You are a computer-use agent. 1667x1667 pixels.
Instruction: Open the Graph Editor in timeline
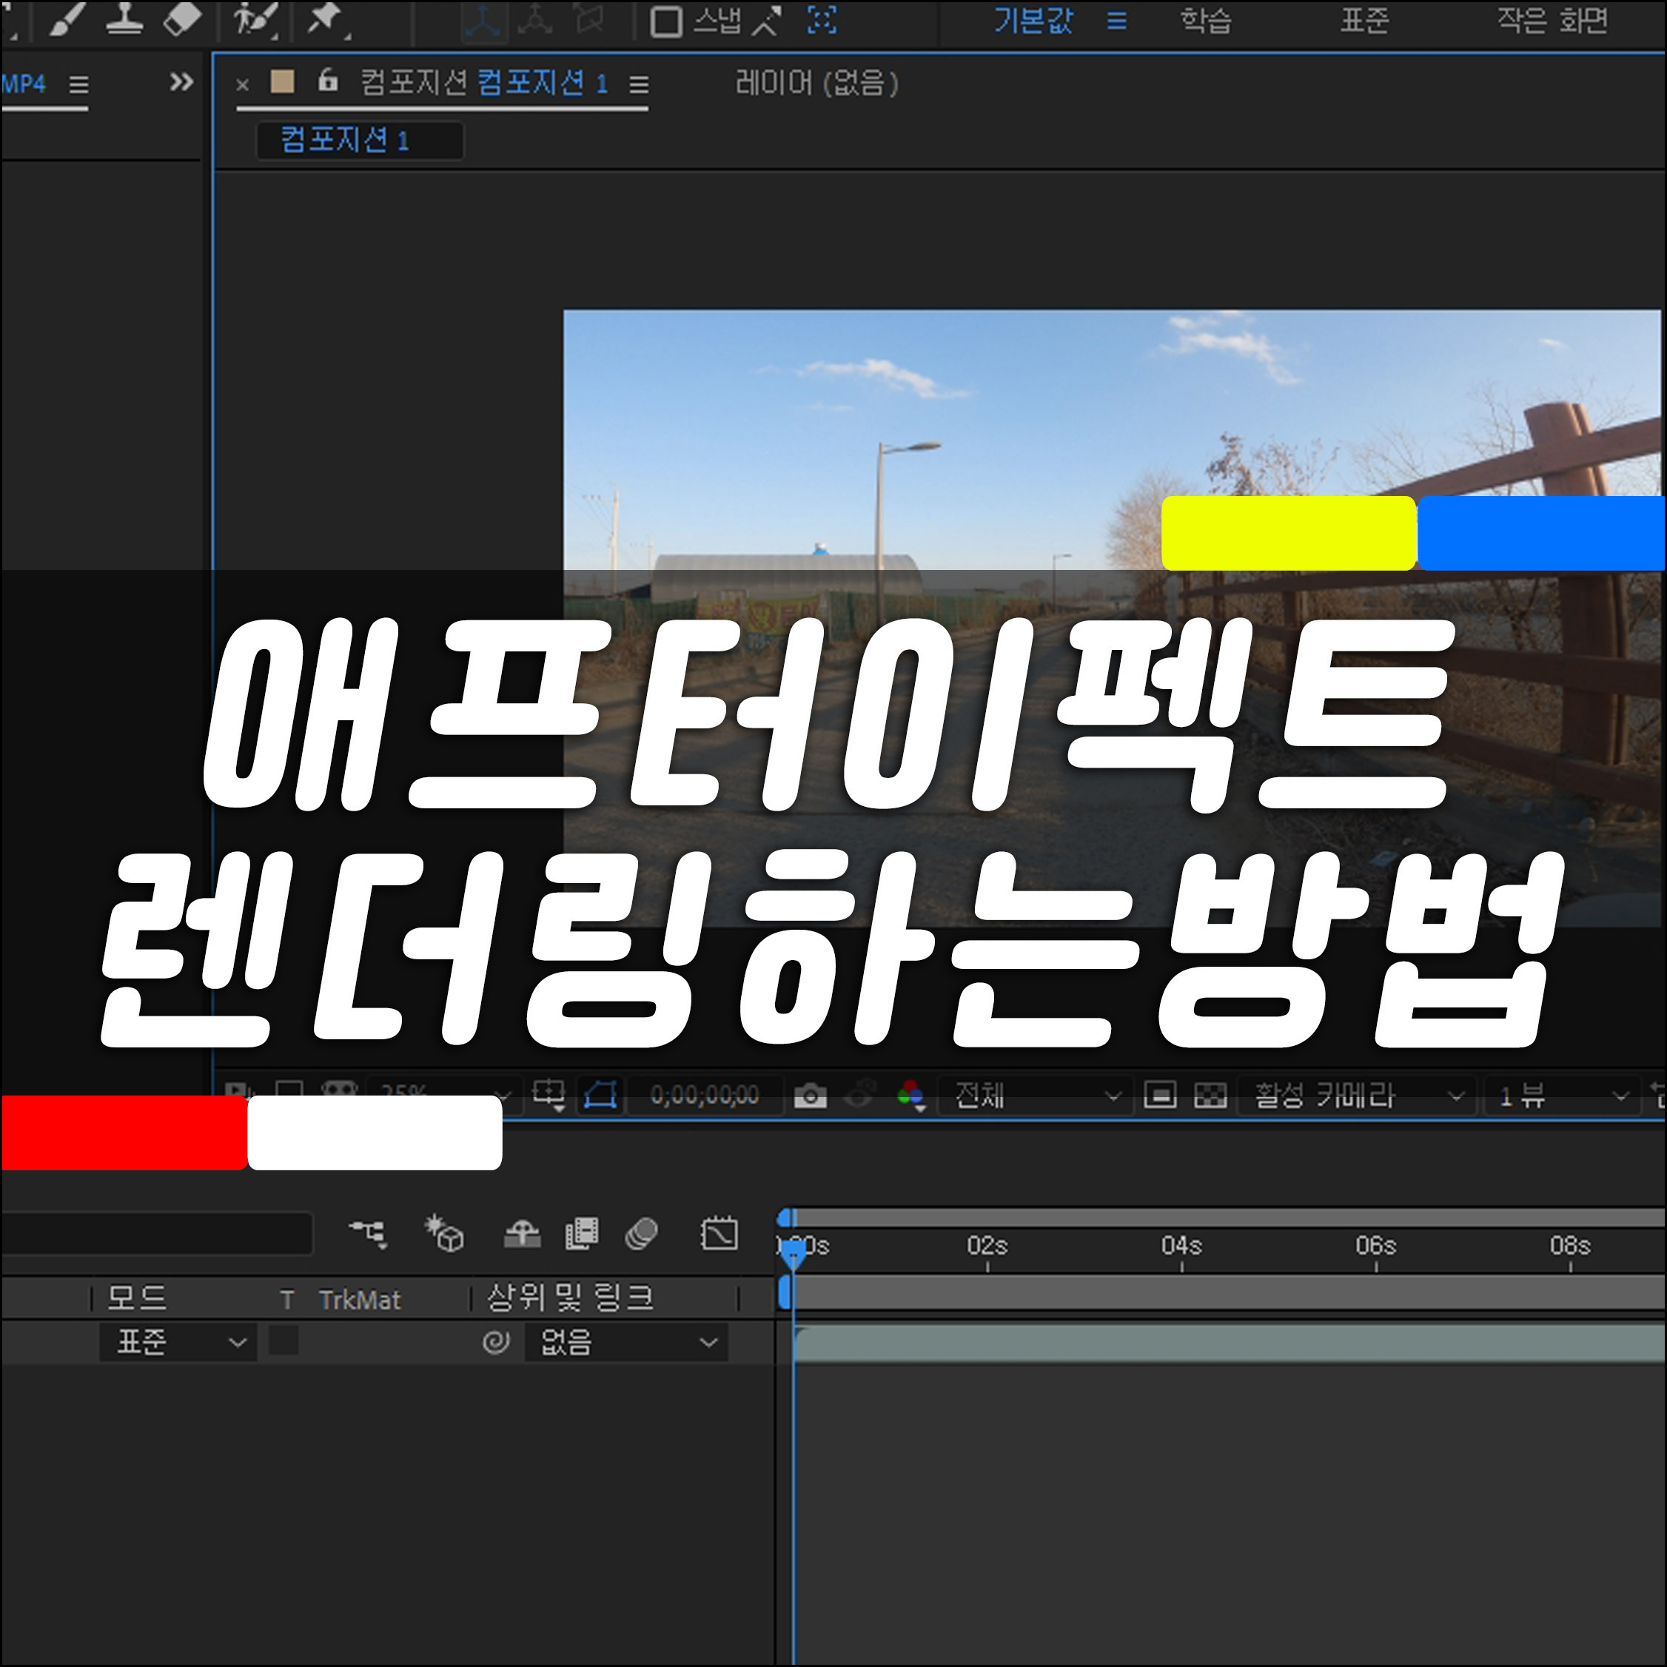coord(719,1234)
